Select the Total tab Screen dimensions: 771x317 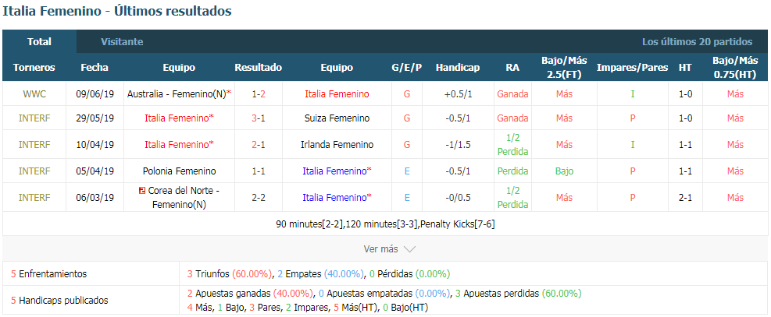39,41
